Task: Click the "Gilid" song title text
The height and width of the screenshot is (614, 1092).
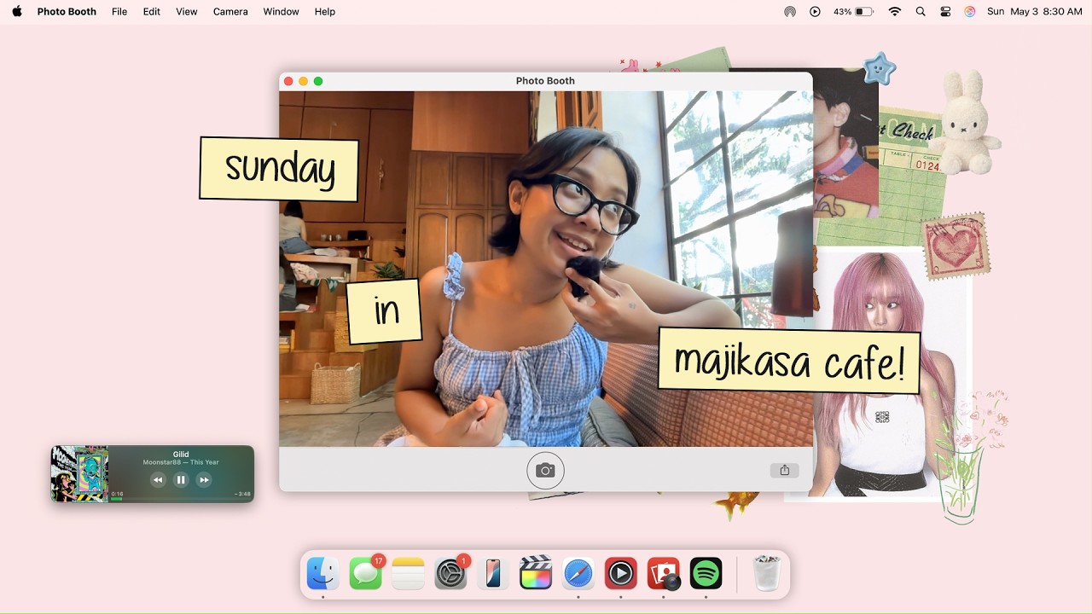Action: click(181, 455)
